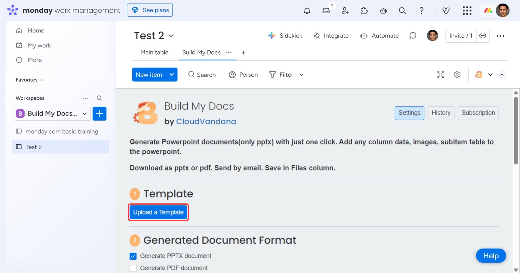Screen dimensions: 520x273
Task: Collapse the board header chevron
Action: point(502,75)
